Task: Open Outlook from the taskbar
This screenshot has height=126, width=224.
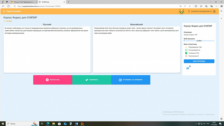Action: tap(65, 124)
